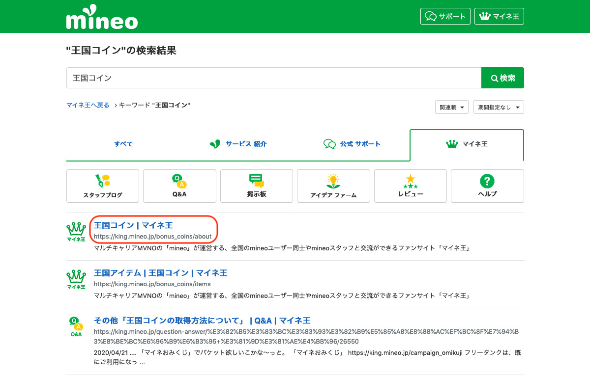Filter by Q&A category icon
Image resolution: width=590 pixels, height=377 pixels.
pyautogui.click(x=179, y=186)
